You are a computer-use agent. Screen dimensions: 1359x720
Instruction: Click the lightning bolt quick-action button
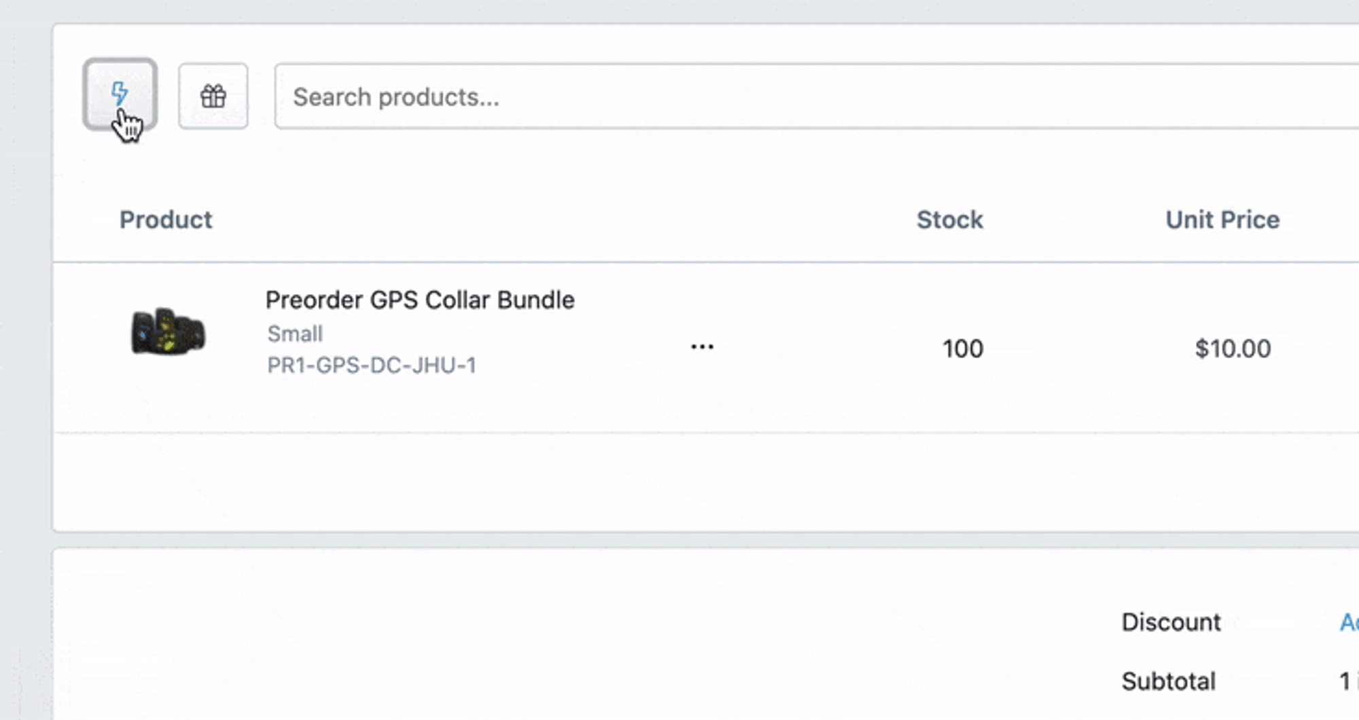(120, 94)
